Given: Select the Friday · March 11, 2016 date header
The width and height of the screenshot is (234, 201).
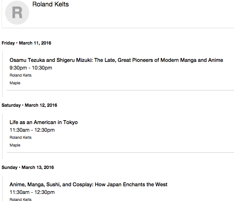Looking at the screenshot, I should (x=26, y=43).
